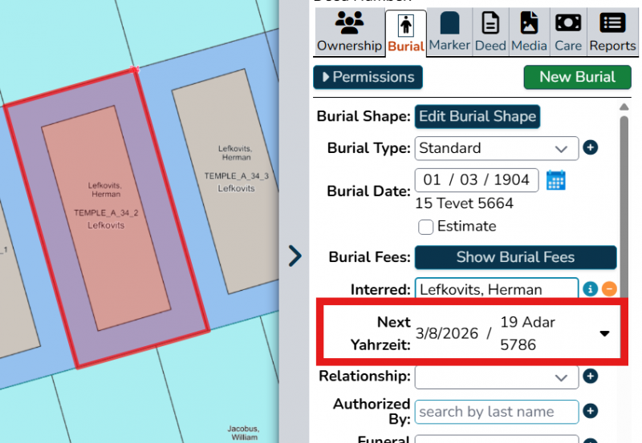This screenshot has height=443, width=642.
Task: Collapse the side panel with chevron arrow
Action: [x=295, y=256]
